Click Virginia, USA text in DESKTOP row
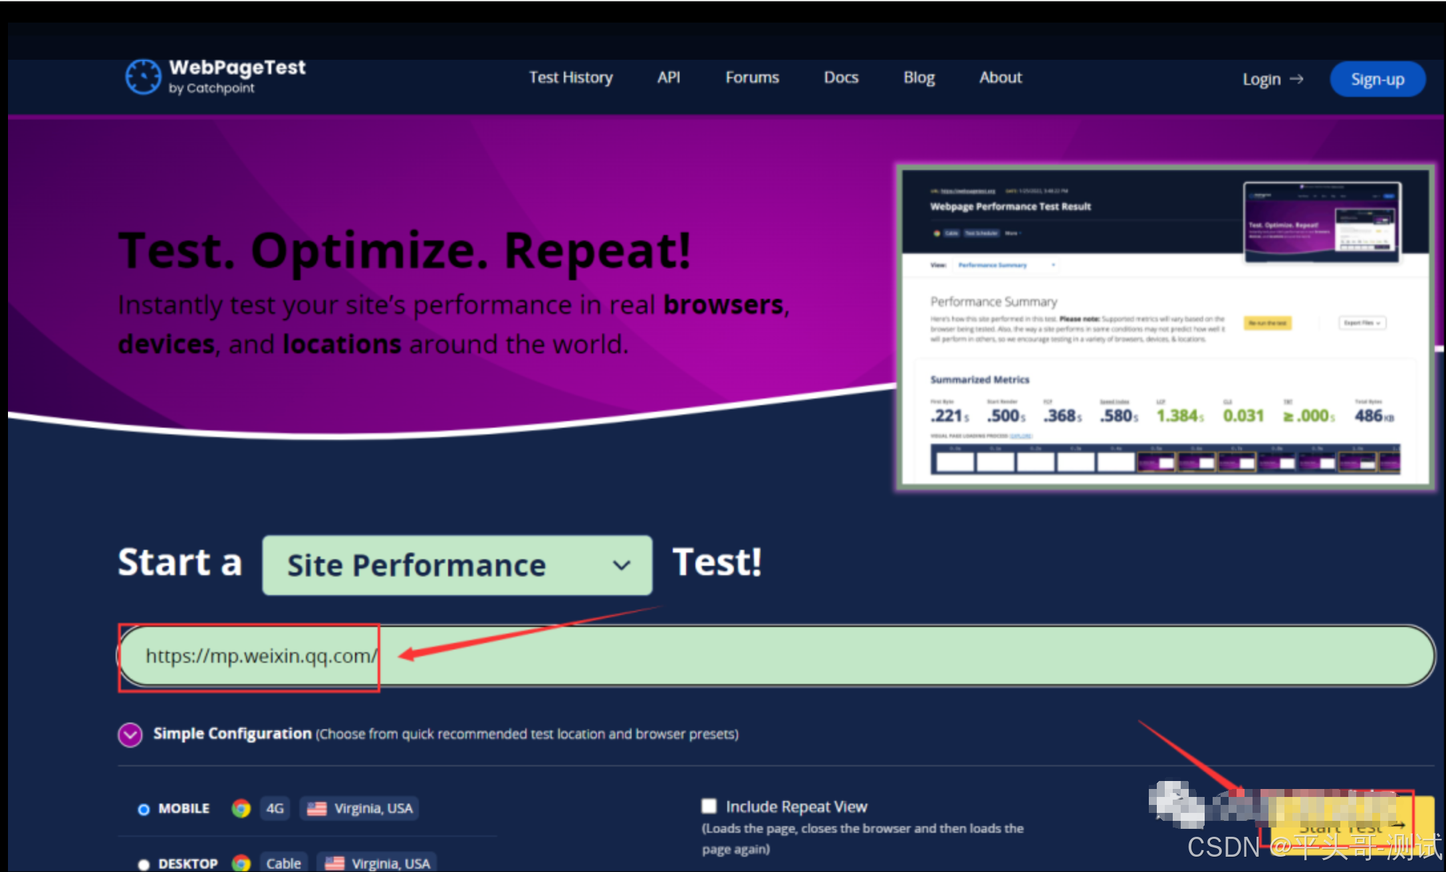The width and height of the screenshot is (1446, 872). pos(391,863)
